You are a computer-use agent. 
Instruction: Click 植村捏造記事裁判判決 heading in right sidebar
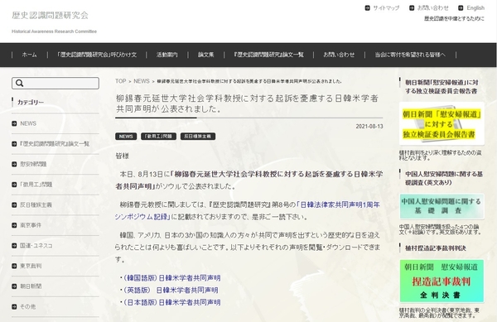pos(436,248)
